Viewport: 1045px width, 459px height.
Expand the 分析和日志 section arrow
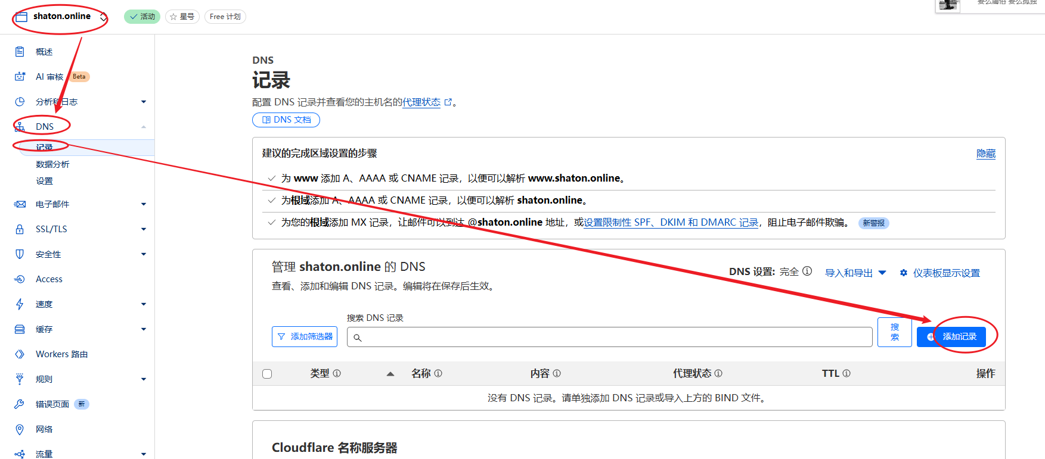coord(144,102)
